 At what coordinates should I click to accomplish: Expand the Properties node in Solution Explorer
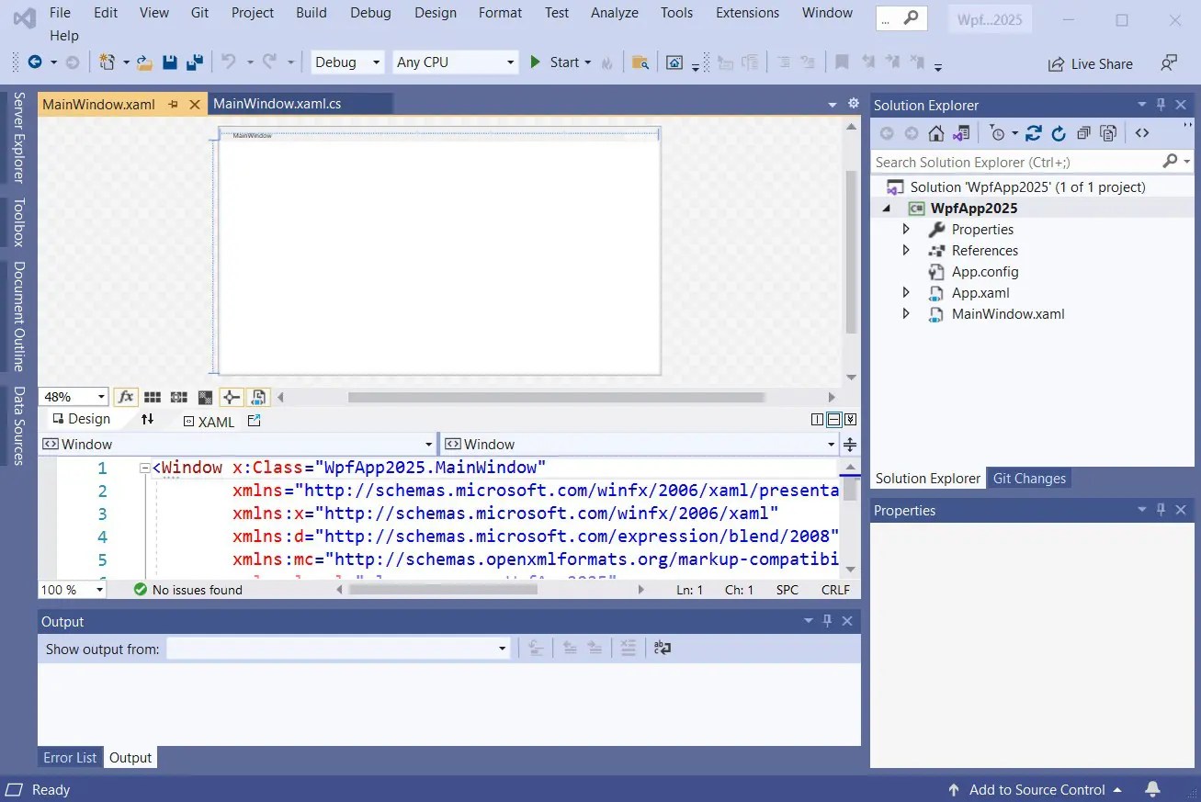pyautogui.click(x=906, y=229)
